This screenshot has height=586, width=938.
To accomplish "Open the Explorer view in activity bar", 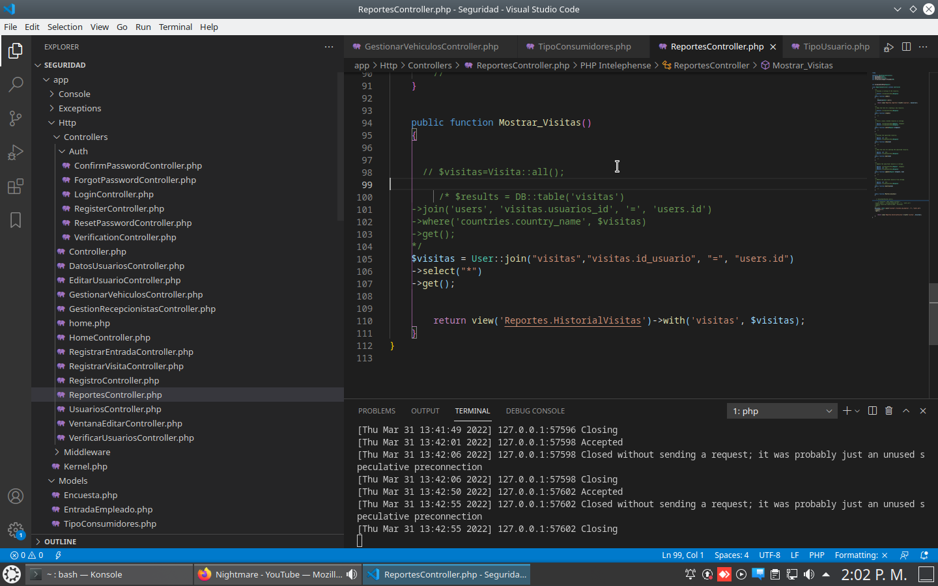I will (x=16, y=51).
